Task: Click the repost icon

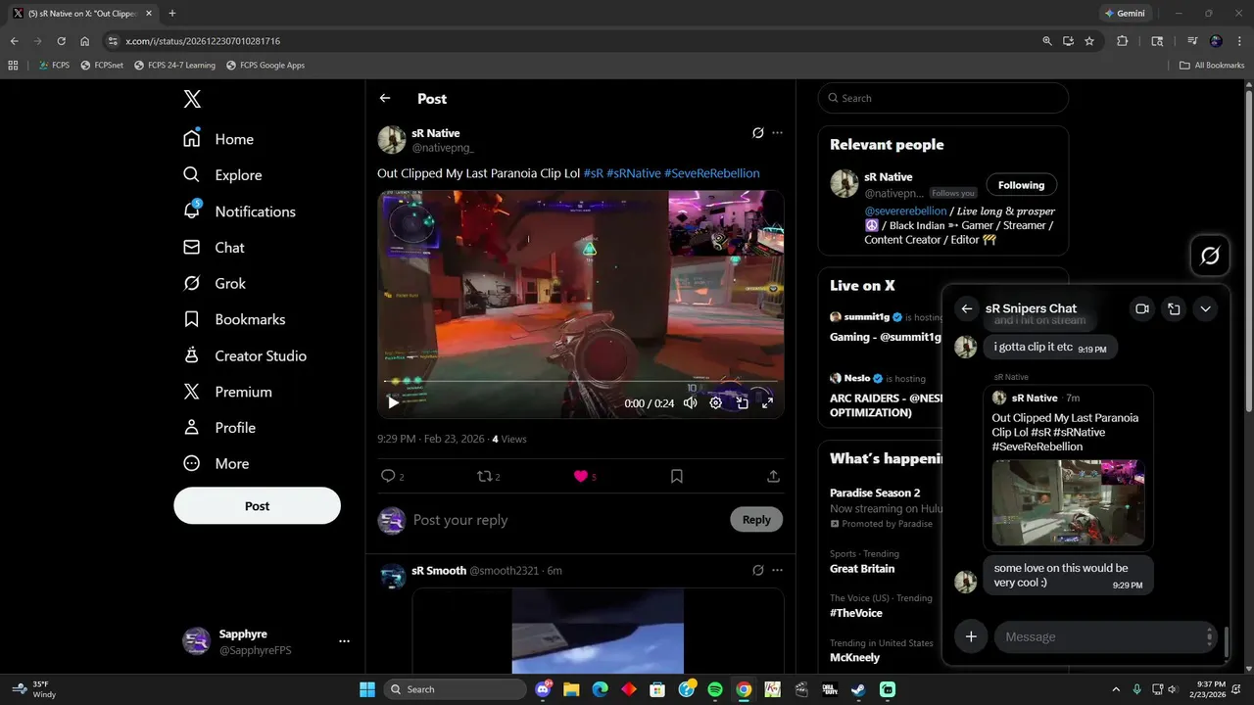Action: [x=484, y=476]
